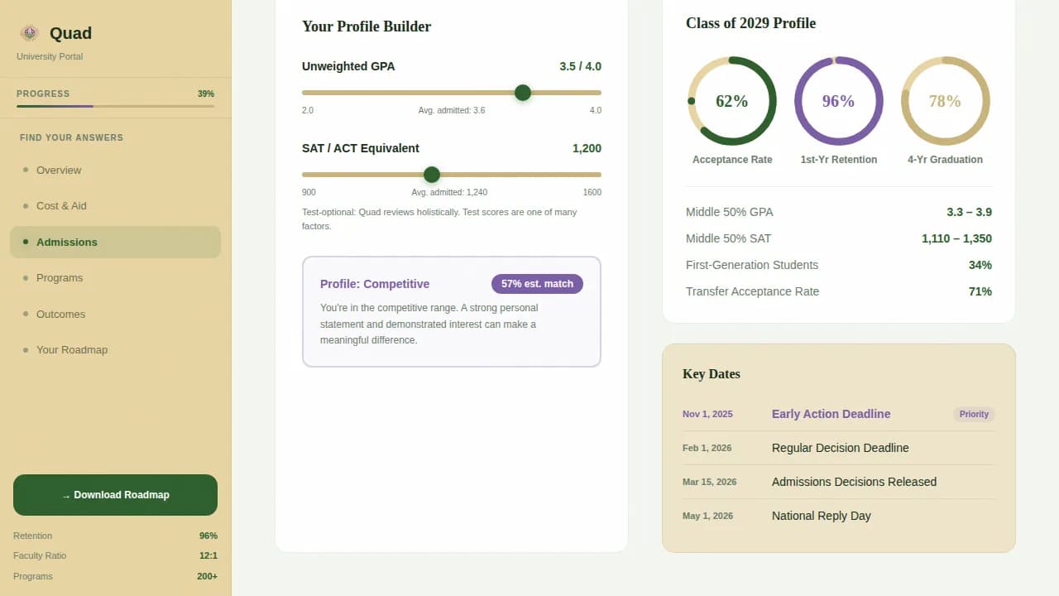Click the National Reply Day entry

821,516
